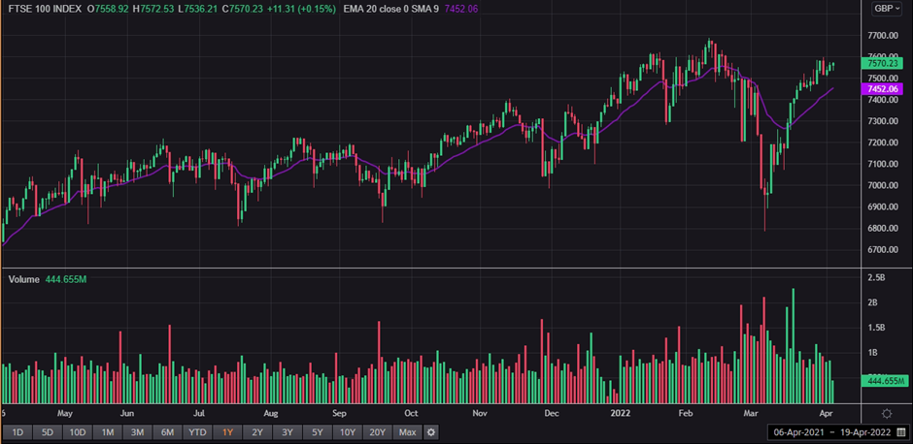The image size is (913, 444).
Task: Show the Max time range
Action: pos(408,432)
